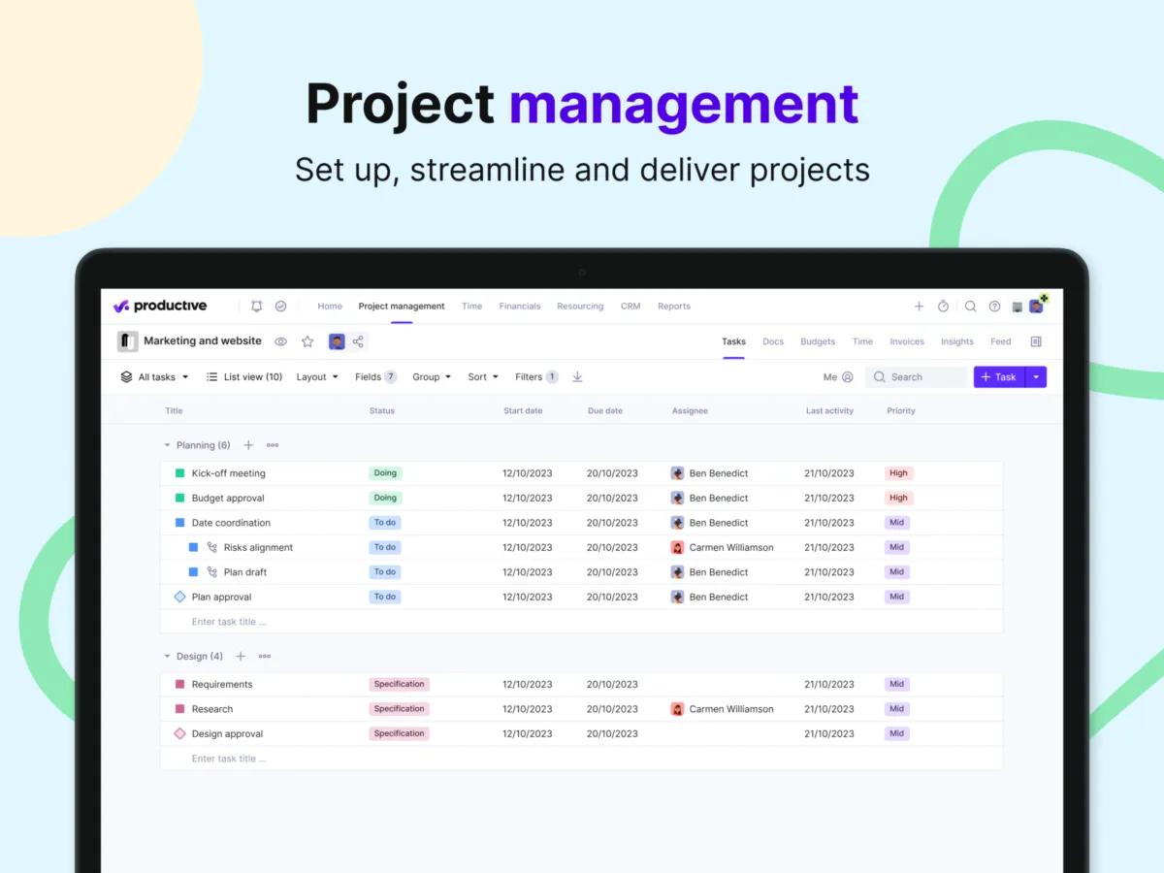The width and height of the screenshot is (1164, 873).
Task: Switch to the Invoices tab
Action: [x=907, y=341]
